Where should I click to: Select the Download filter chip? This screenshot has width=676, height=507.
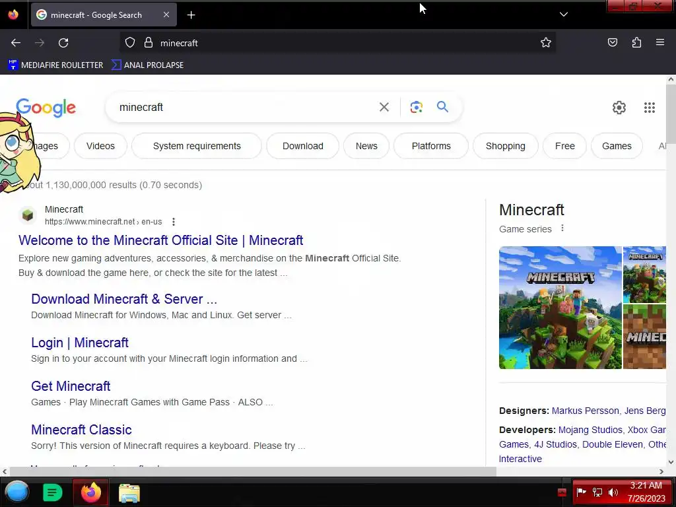[302, 146]
